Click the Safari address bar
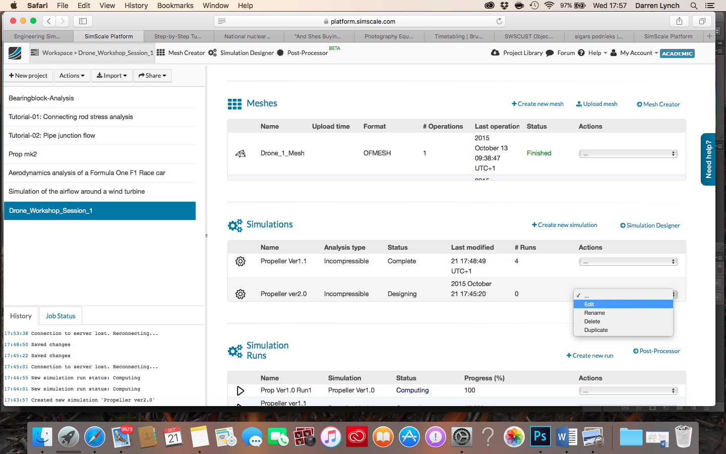This screenshot has height=454, width=726. pos(360,21)
